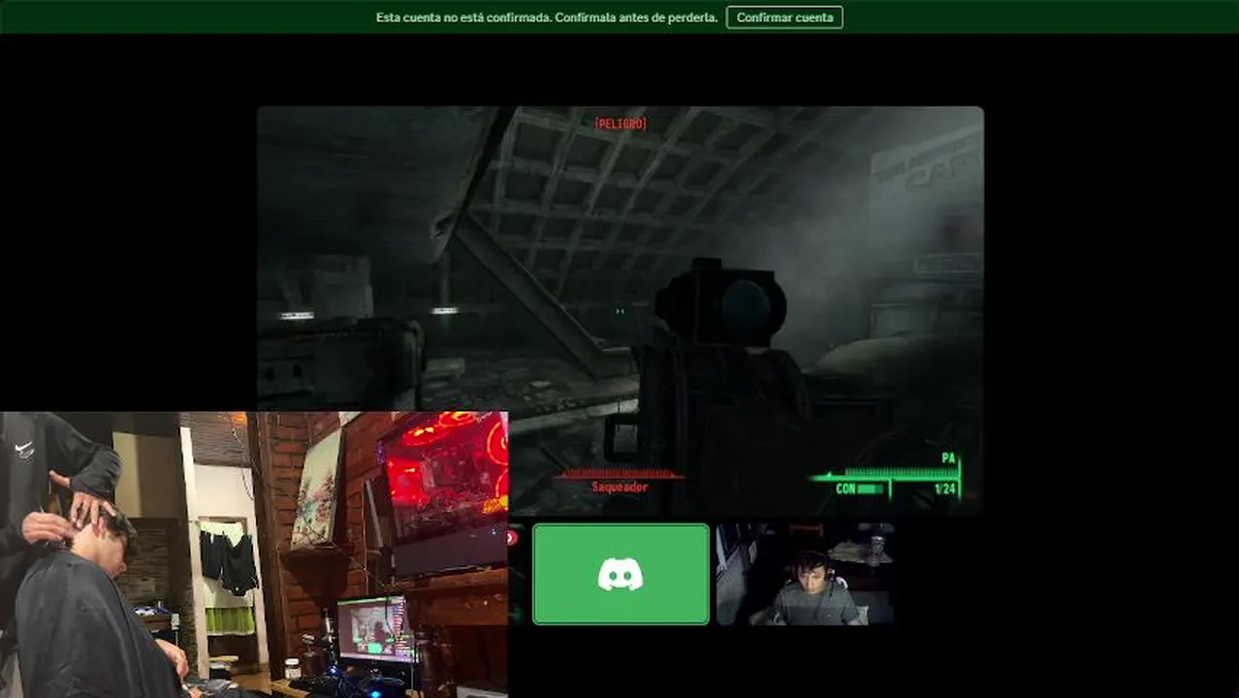Click the red [PELIGRO] warning text

[x=620, y=124]
